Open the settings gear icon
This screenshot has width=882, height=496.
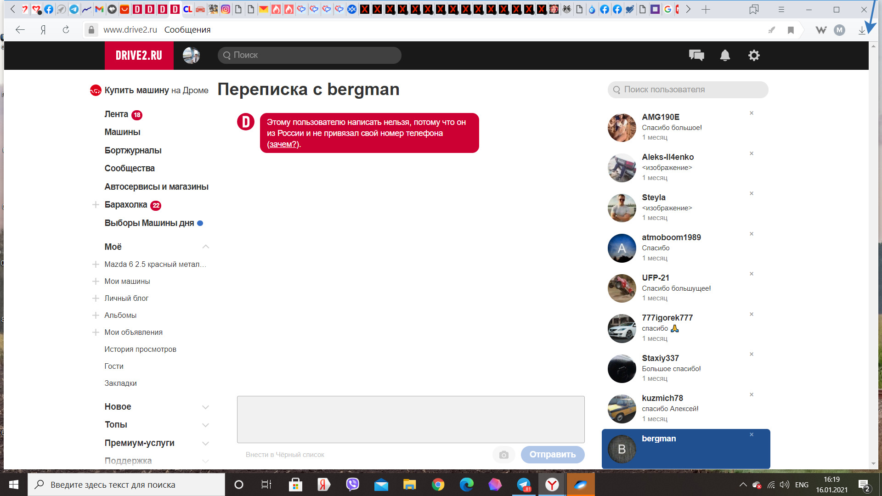pyautogui.click(x=754, y=56)
